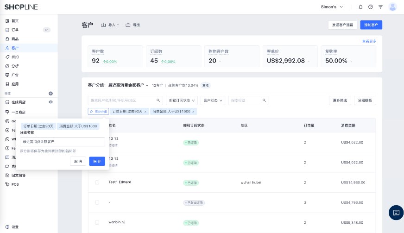Screen dimensions: 404x233
Task: Remove the 消费金额:大于US$1000 filter tag
Action: [194, 112]
